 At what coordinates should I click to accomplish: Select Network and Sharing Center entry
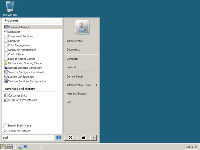point(25,63)
